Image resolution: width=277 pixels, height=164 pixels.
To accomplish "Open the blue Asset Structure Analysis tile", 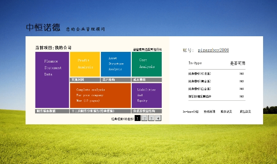I will click(116, 64).
